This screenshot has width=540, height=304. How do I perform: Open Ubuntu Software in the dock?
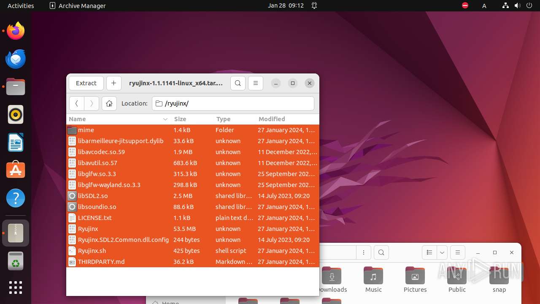pyautogui.click(x=16, y=170)
